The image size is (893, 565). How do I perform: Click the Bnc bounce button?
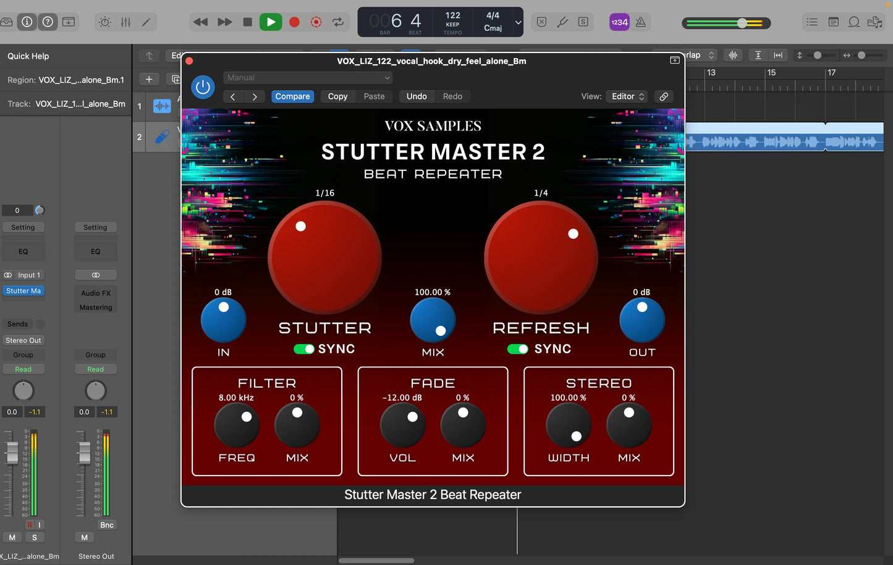click(107, 525)
